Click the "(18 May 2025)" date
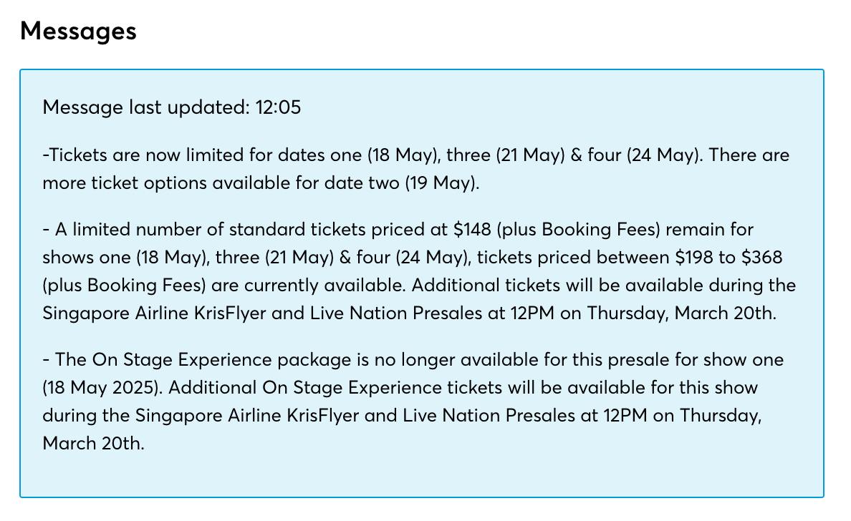The height and width of the screenshot is (521, 851). tap(102, 388)
